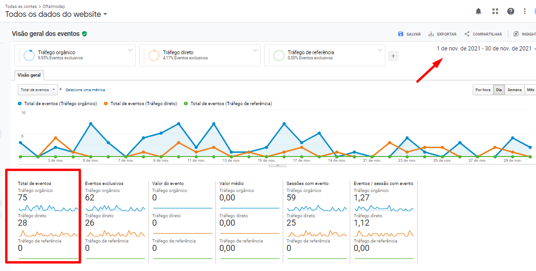The width and height of the screenshot is (536, 271).
Task: Expand the Tráfego orgânico segment options
Action: [130, 50]
